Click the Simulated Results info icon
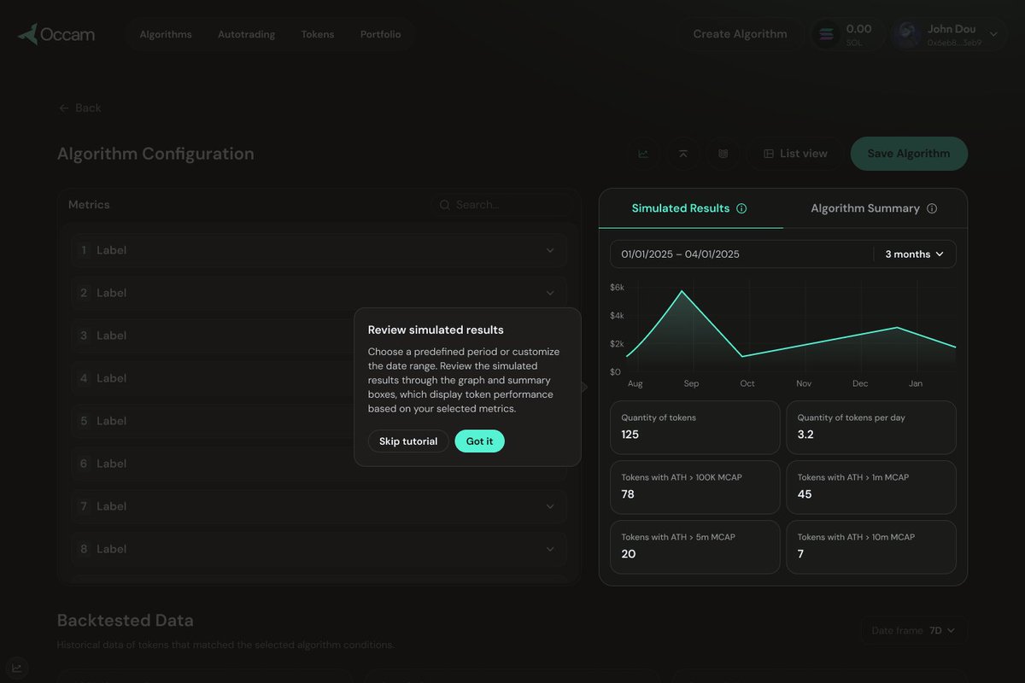This screenshot has width=1025, height=683. [x=741, y=208]
